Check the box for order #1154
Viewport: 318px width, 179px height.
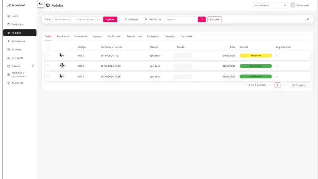click(x=47, y=66)
